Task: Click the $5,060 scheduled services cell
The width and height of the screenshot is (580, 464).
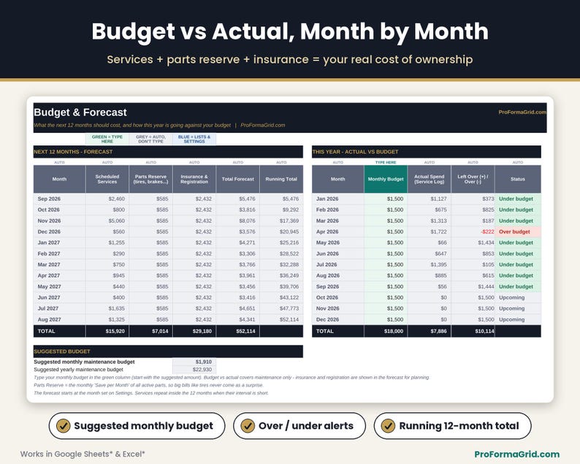Action: coord(107,221)
